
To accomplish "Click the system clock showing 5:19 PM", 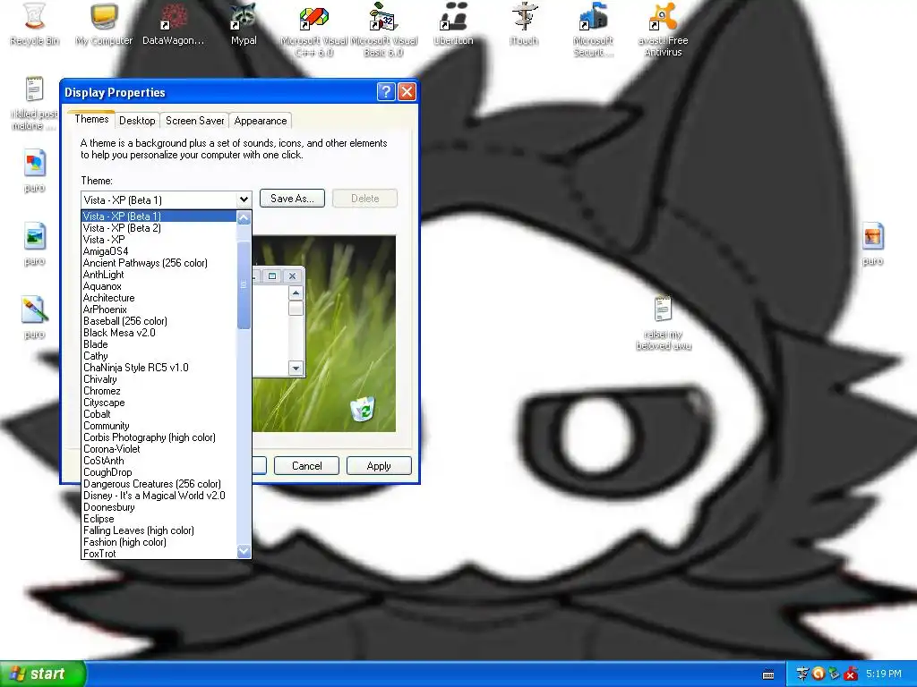I will pos(884,674).
